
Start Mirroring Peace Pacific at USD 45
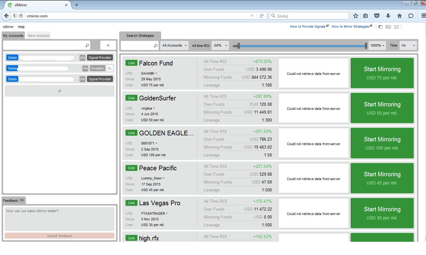click(382, 178)
